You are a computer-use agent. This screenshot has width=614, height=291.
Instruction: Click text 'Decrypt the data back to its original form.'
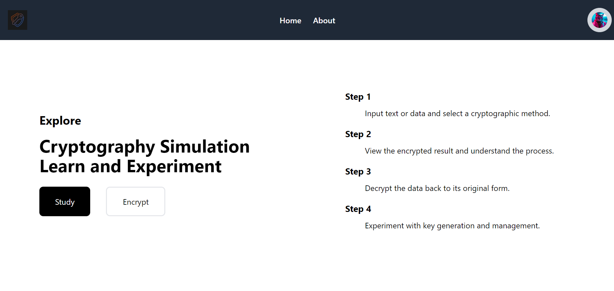tap(437, 188)
